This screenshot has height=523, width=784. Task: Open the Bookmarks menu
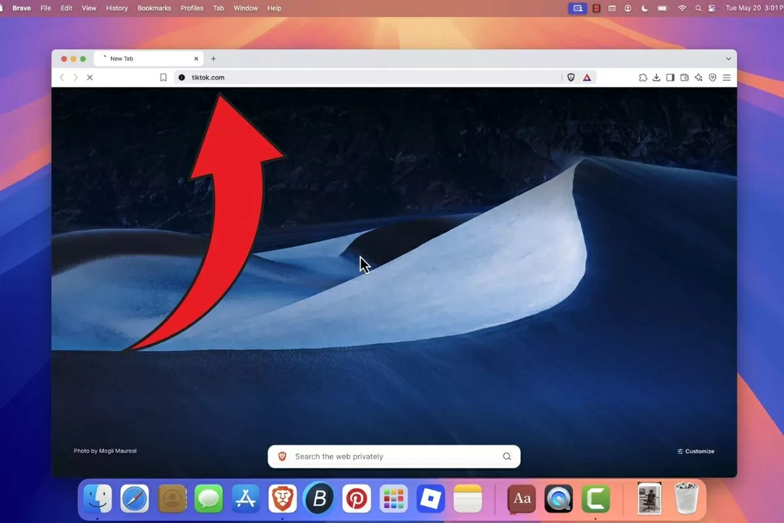pyautogui.click(x=154, y=8)
